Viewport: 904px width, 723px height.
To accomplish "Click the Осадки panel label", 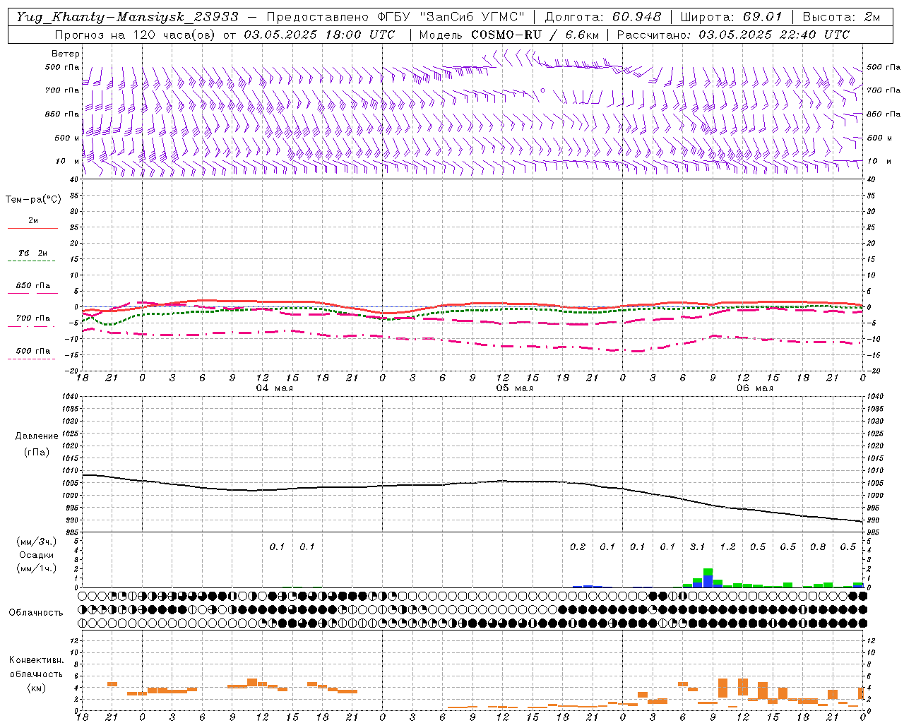I will (x=37, y=555).
